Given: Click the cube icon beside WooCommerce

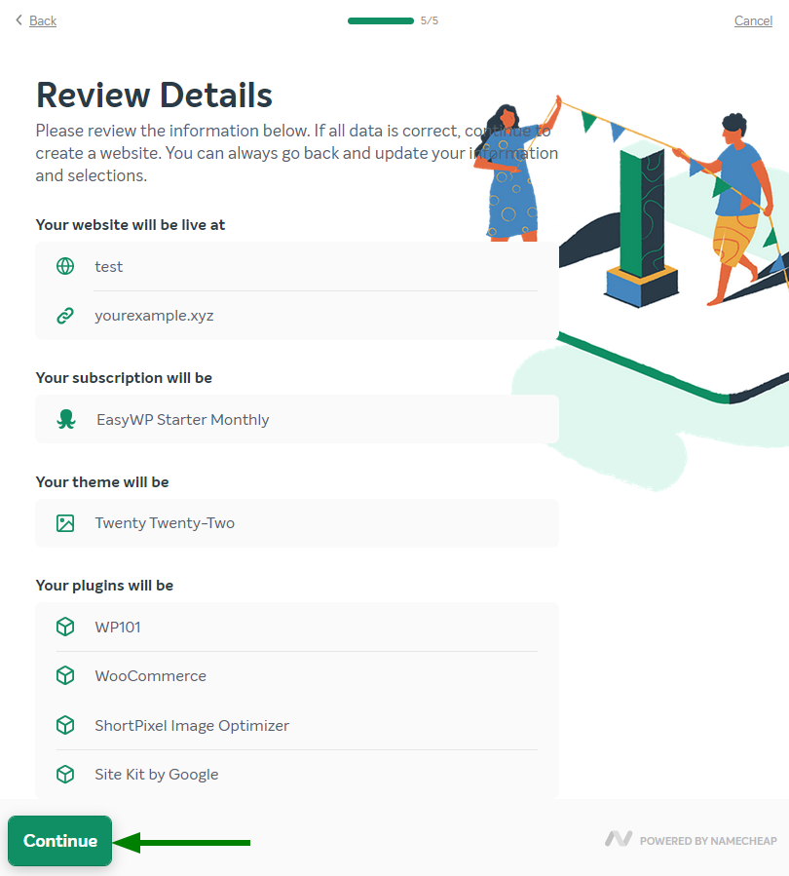Looking at the screenshot, I should point(65,676).
